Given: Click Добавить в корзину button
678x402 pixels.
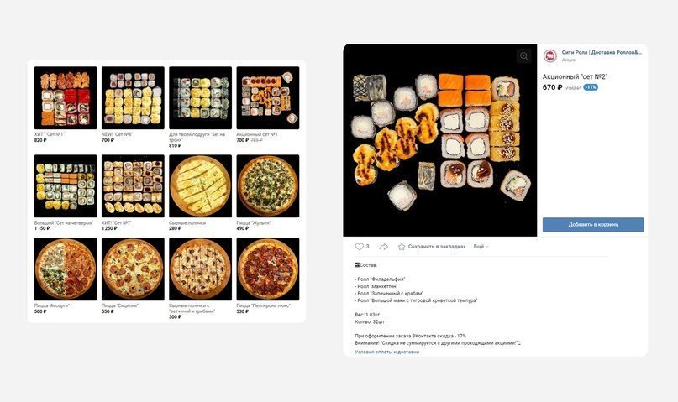Looking at the screenshot, I should (x=593, y=225).
